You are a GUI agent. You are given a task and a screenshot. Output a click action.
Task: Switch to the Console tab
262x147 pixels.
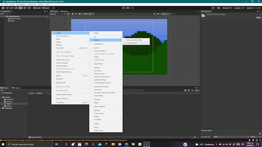tap(16, 88)
